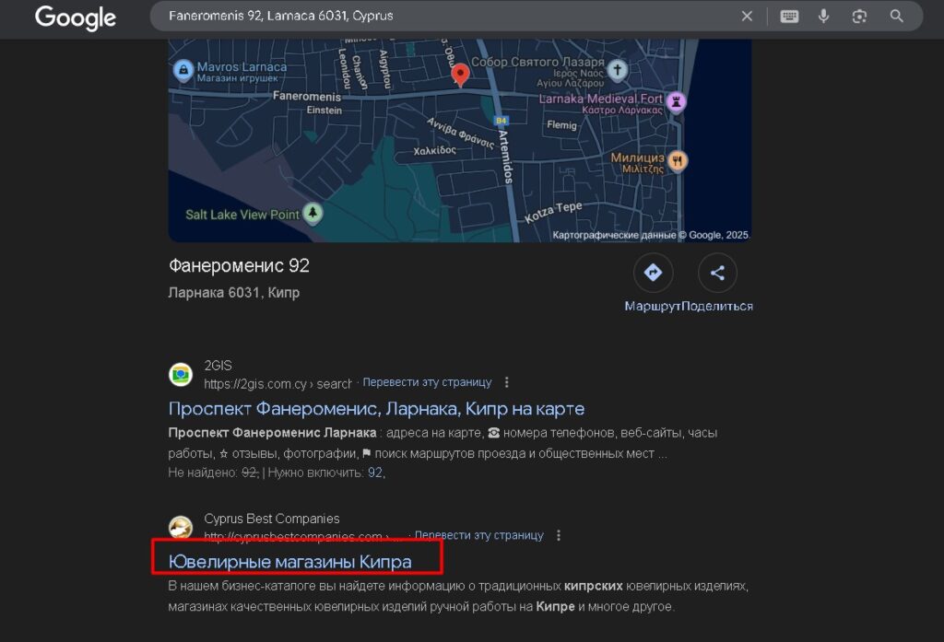Open the Проспект Фанеромենис 2GIS result link

click(x=376, y=408)
